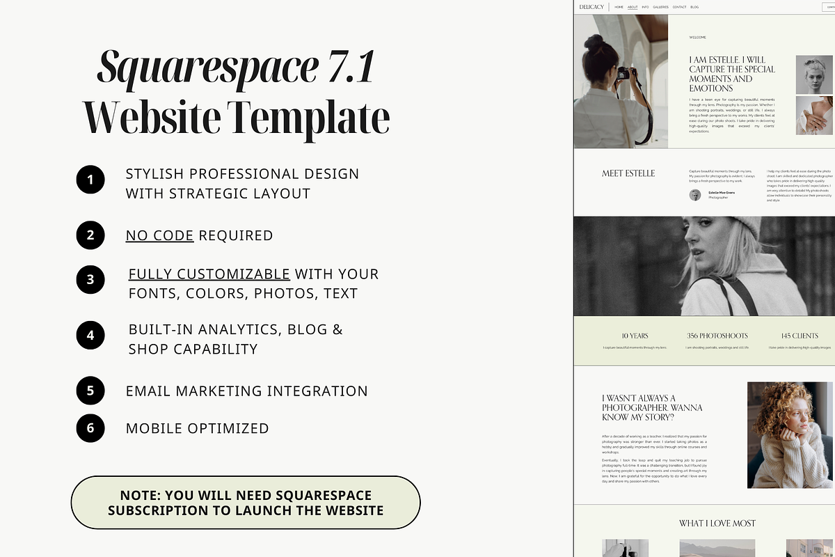The image size is (835, 557).
Task: Open the HOME nav item
Action: click(619, 7)
